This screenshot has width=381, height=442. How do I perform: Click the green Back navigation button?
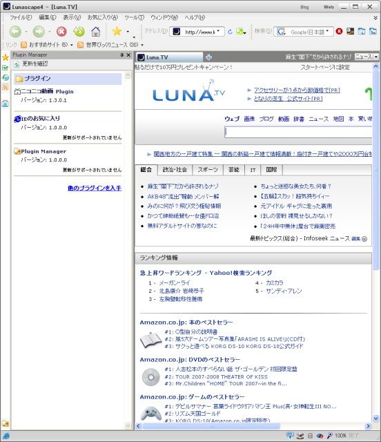click(15, 31)
